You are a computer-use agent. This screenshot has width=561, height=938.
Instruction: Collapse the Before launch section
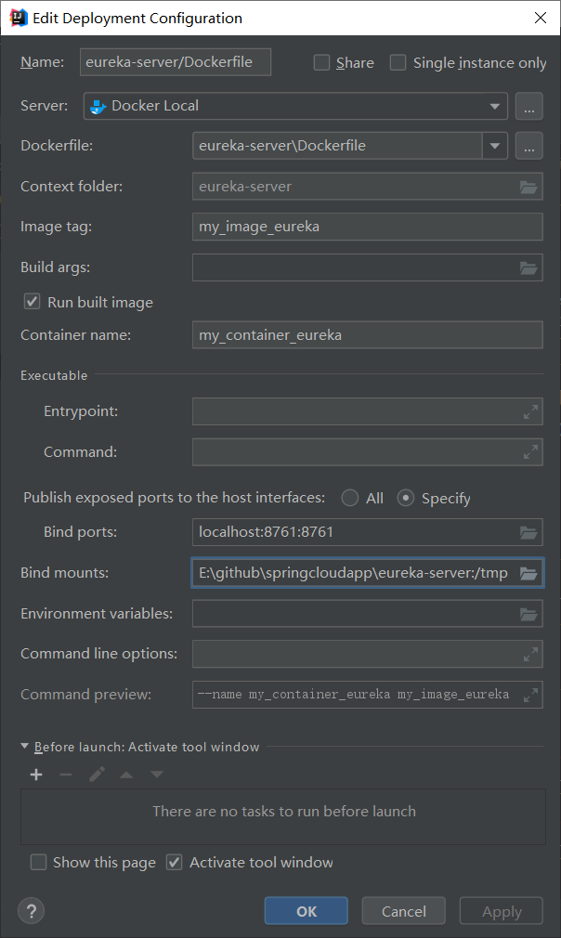[x=24, y=746]
